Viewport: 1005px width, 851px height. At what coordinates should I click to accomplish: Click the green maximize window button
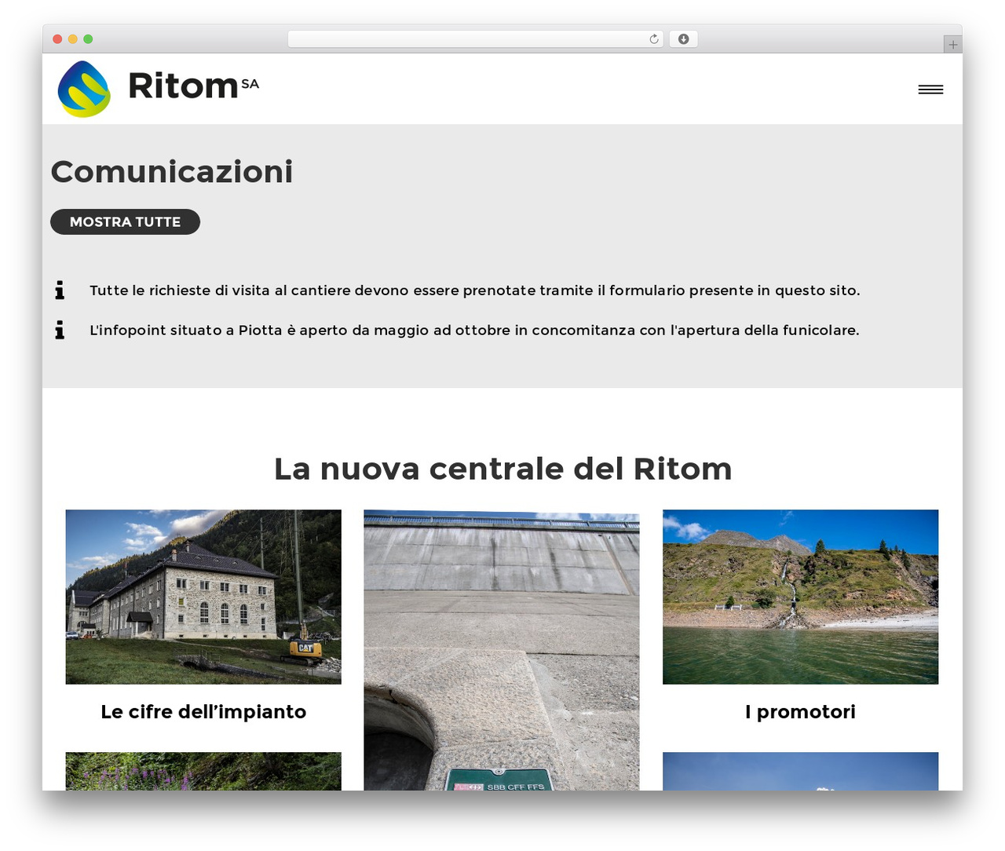pos(88,39)
